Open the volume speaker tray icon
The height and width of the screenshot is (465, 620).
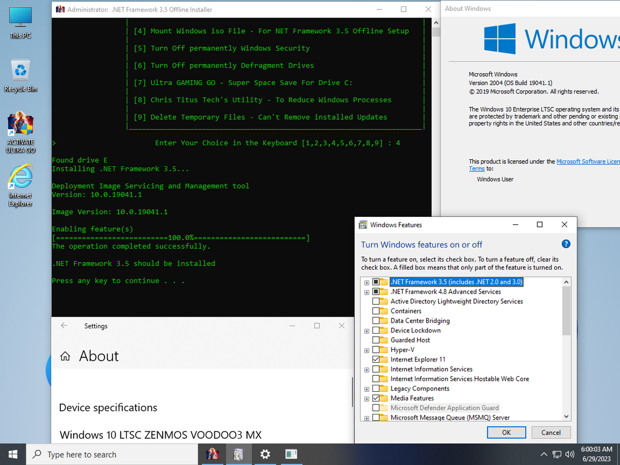click(569, 455)
